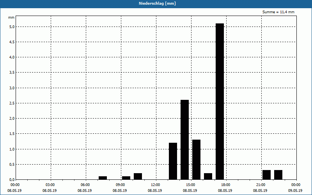This screenshot has width=312, height=195.
Task: Click the 18:00 time label
Action: click(x=226, y=185)
